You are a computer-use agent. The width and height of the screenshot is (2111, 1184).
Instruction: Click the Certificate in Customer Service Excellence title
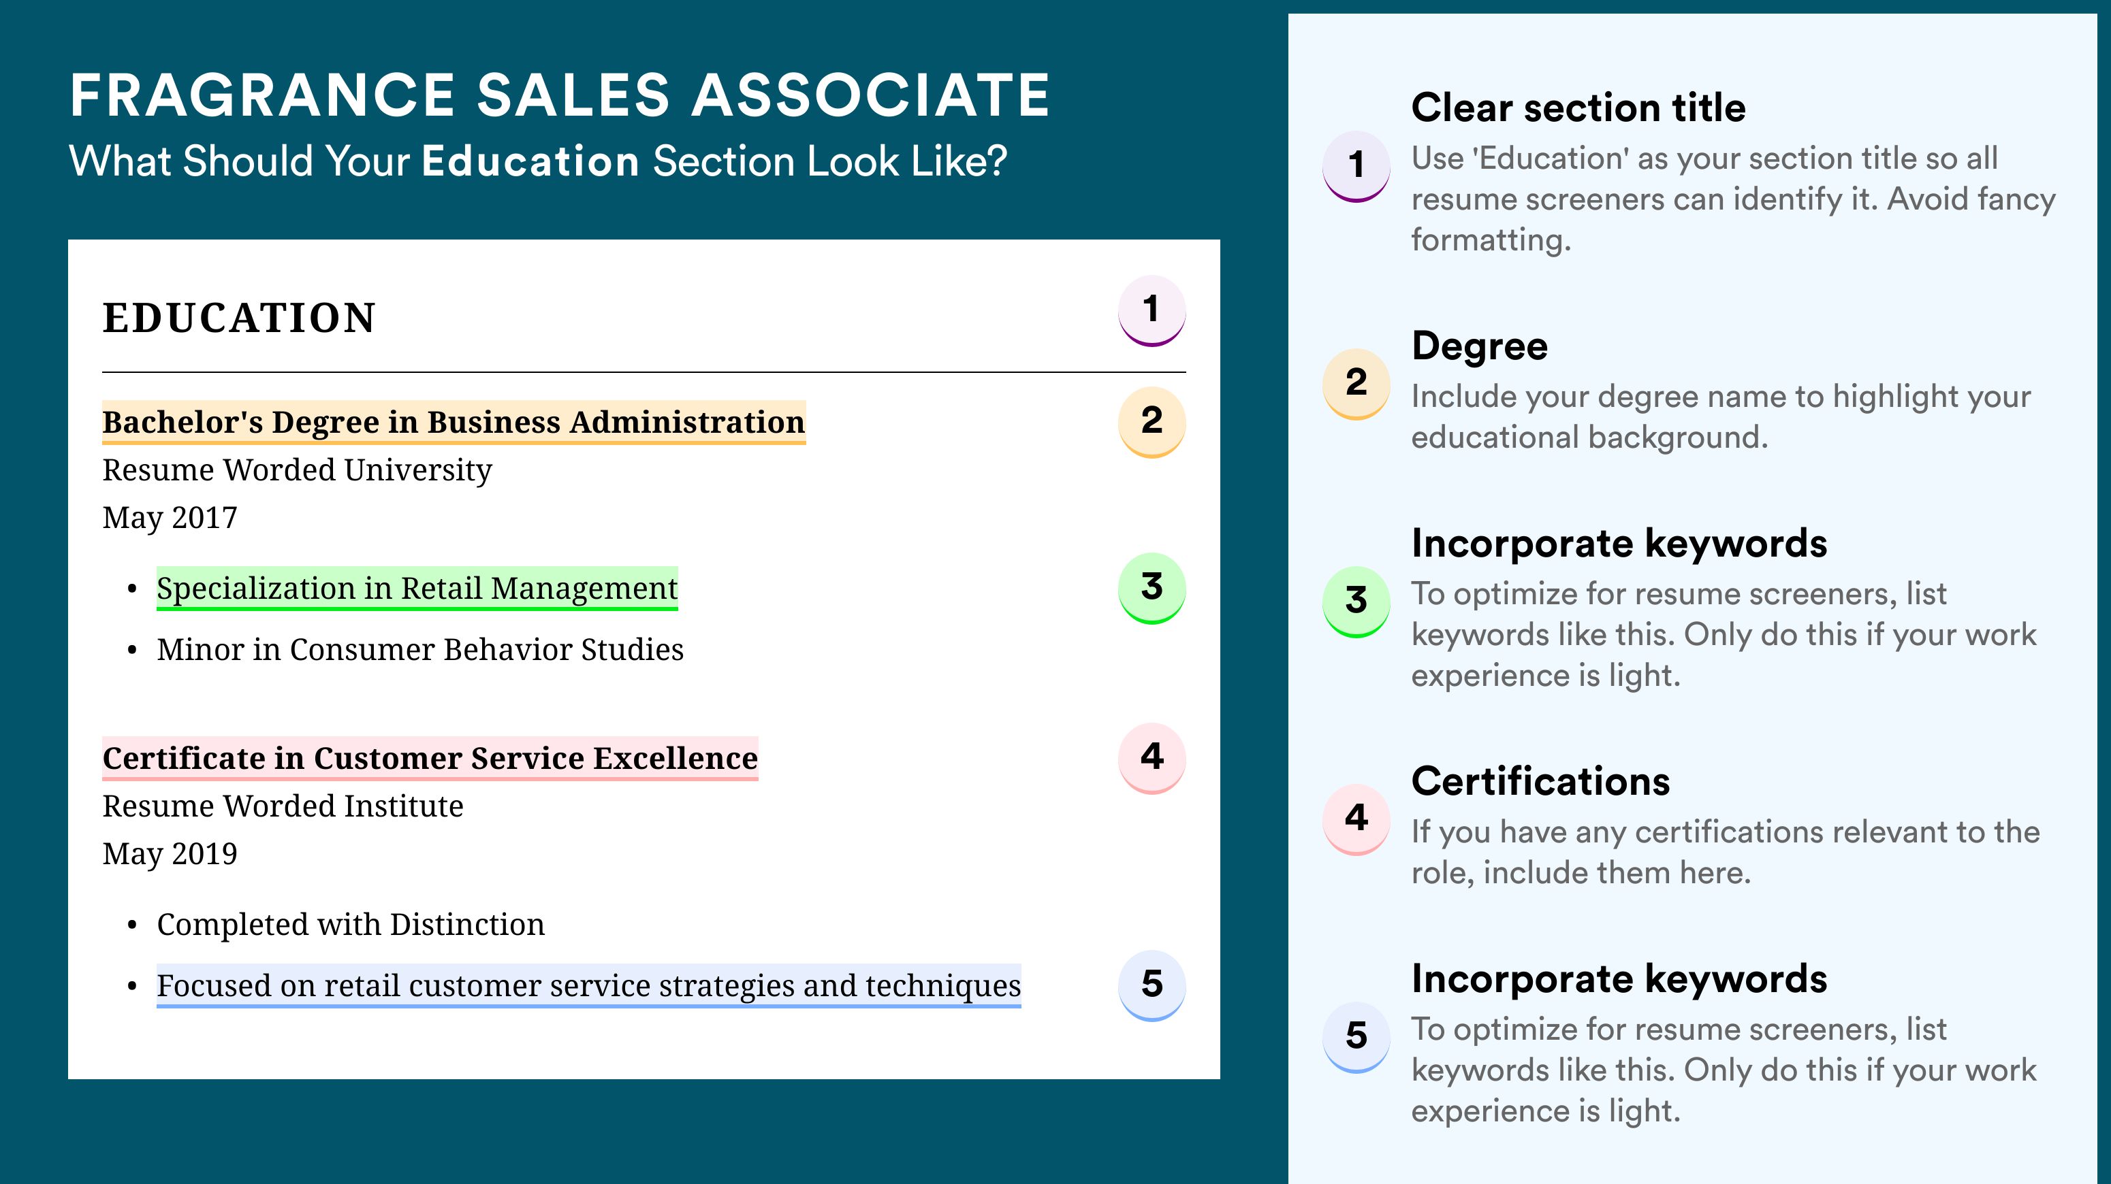[x=430, y=759]
